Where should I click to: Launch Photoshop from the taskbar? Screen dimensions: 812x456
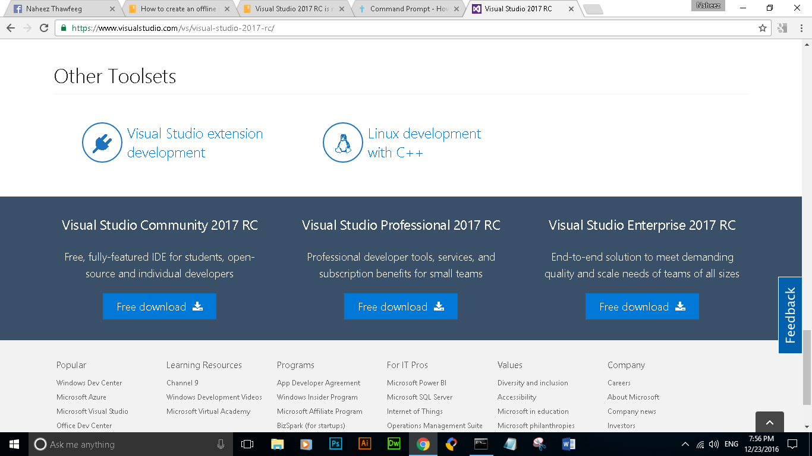tap(335, 444)
